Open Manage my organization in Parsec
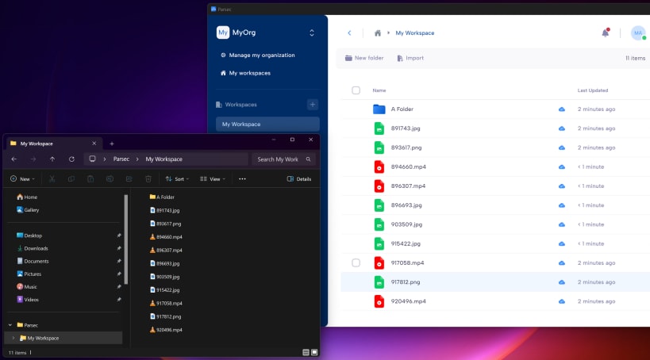650x360 pixels. coord(257,55)
